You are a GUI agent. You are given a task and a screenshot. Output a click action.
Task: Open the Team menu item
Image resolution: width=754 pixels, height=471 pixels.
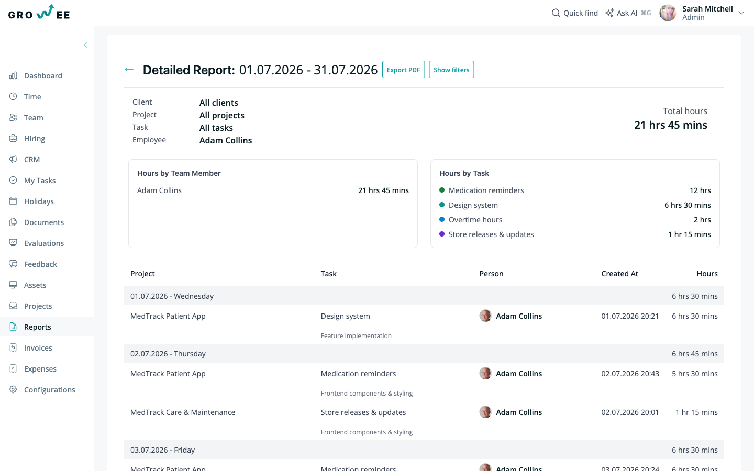[x=47, y=118]
